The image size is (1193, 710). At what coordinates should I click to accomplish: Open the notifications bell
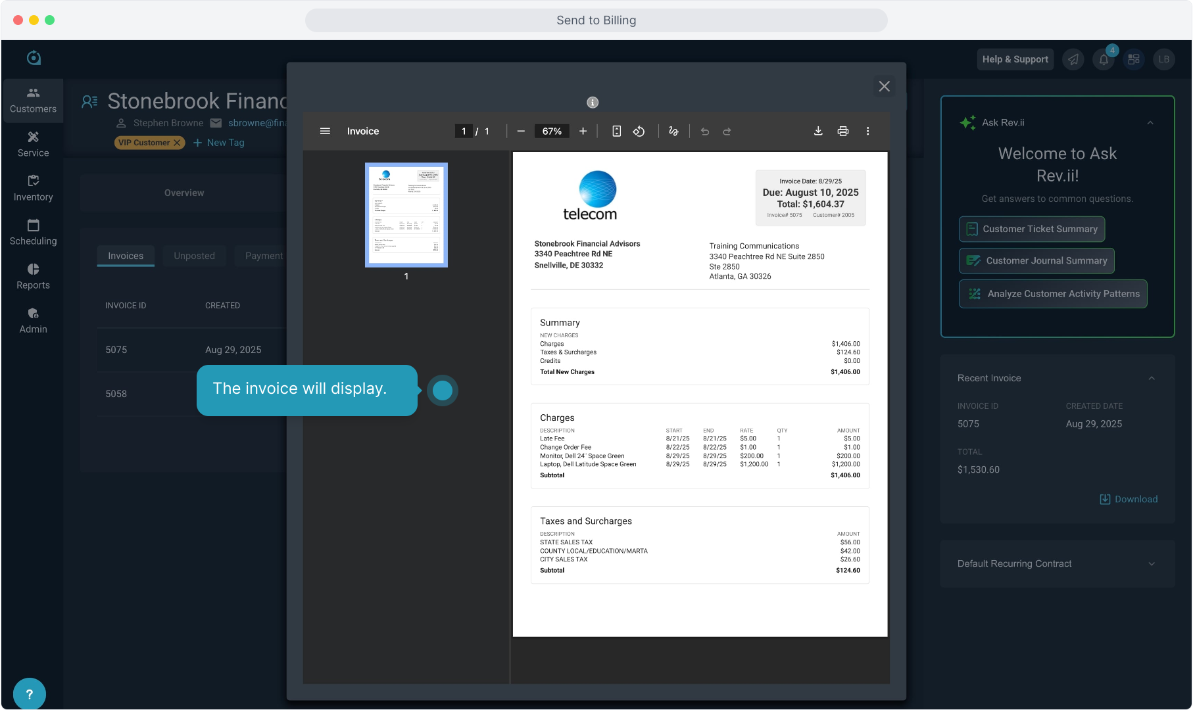tap(1104, 60)
